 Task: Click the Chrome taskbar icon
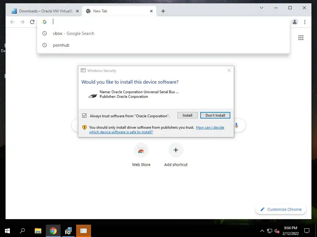(x=53, y=231)
